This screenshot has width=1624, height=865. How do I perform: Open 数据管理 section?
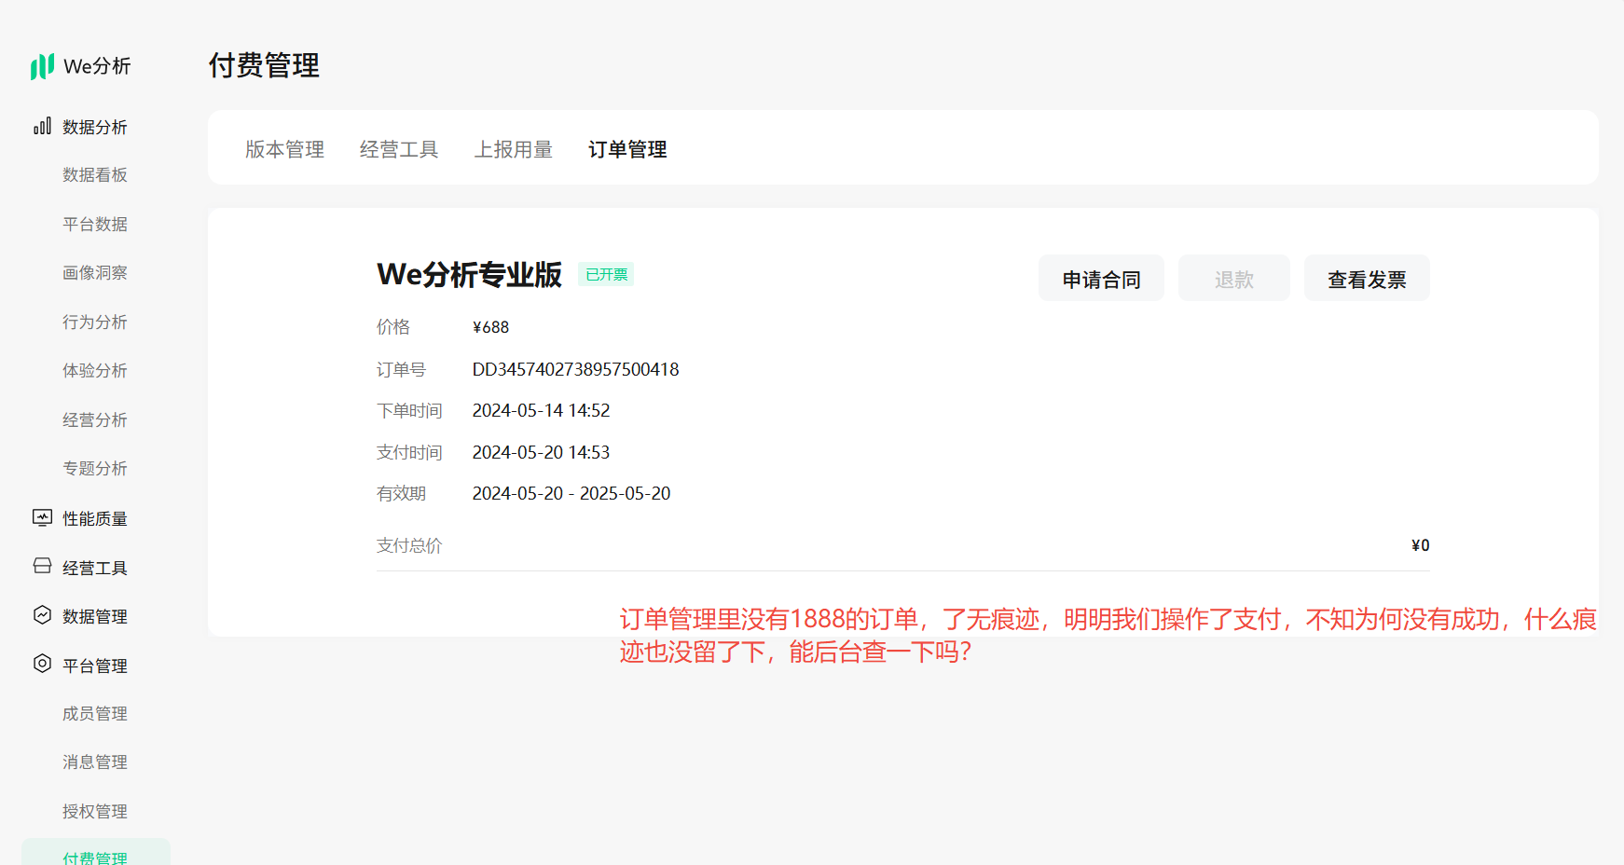95,617
